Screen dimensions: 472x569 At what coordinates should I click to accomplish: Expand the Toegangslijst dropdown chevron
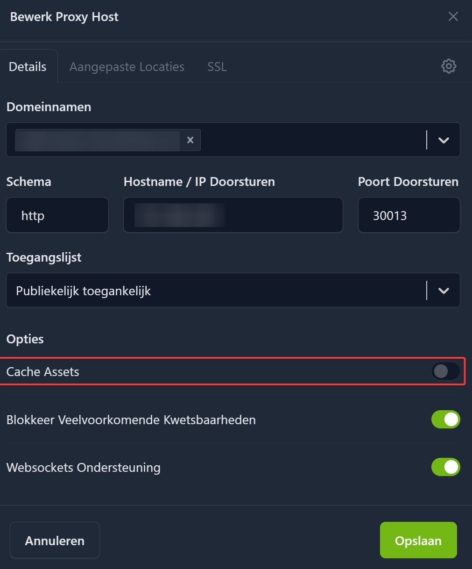[444, 291]
